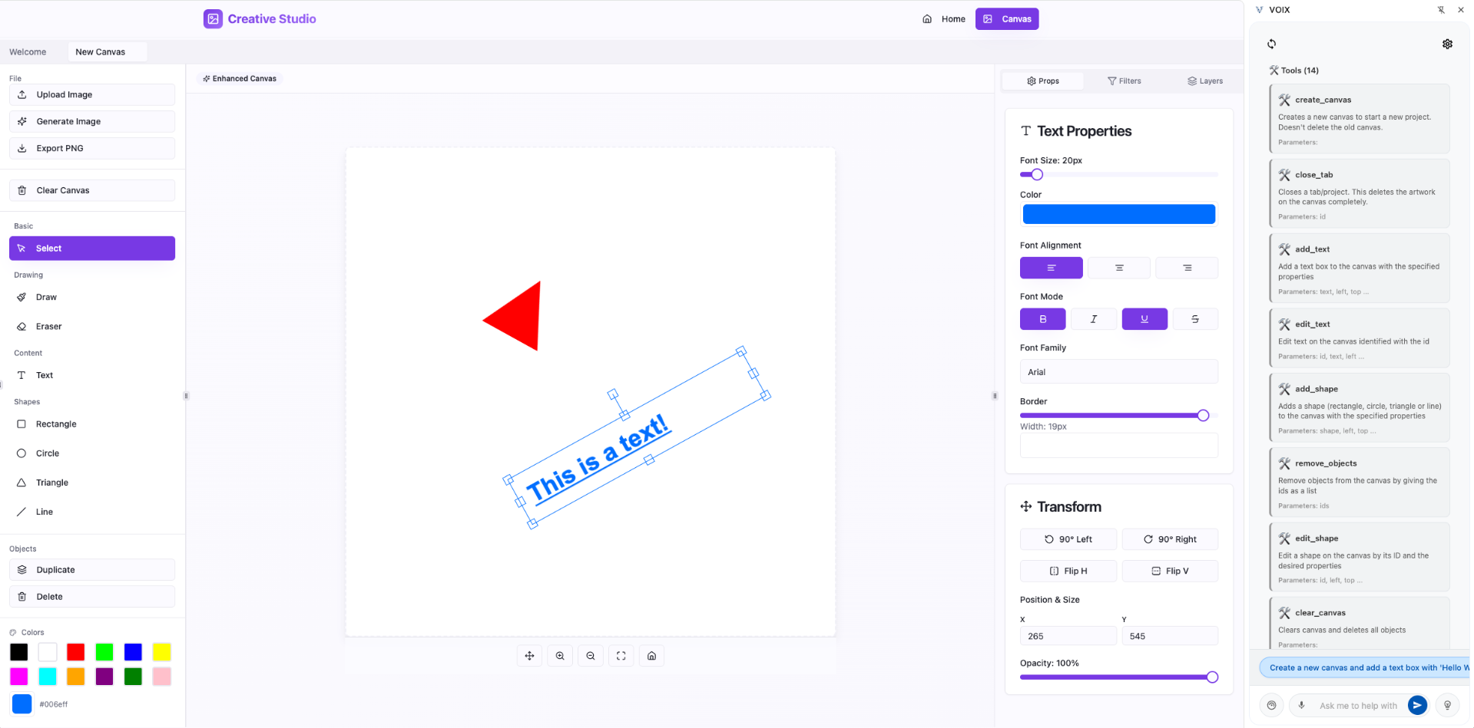The height and width of the screenshot is (728, 1474).
Task: Switch to the Props tab
Action: (1043, 81)
